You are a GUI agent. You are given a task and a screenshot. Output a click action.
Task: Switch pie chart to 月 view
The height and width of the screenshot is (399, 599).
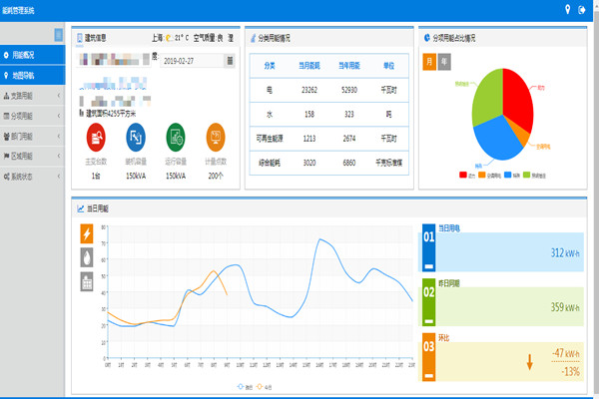430,62
